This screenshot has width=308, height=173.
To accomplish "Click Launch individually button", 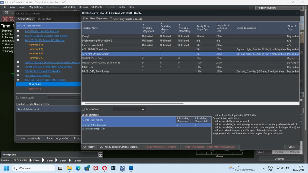I will pyautogui.click(x=30, y=138).
